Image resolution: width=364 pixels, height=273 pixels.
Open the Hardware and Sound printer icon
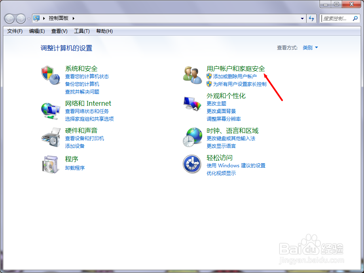[51, 137]
